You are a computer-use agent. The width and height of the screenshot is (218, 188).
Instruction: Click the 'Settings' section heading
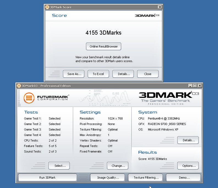(x=90, y=112)
